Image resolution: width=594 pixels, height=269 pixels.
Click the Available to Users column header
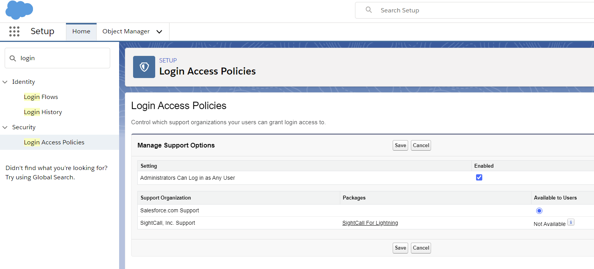point(555,198)
